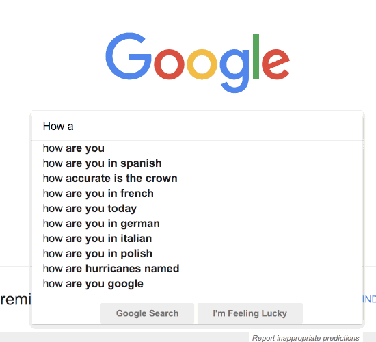This screenshot has height=342, width=376.
Task: Pick "how are you in german" suggestion
Action: tap(197, 224)
